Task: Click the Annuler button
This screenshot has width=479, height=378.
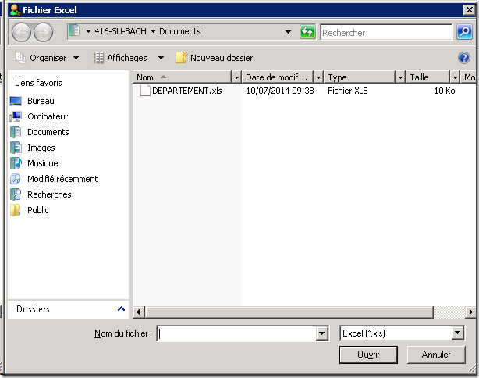Action: coord(436,355)
